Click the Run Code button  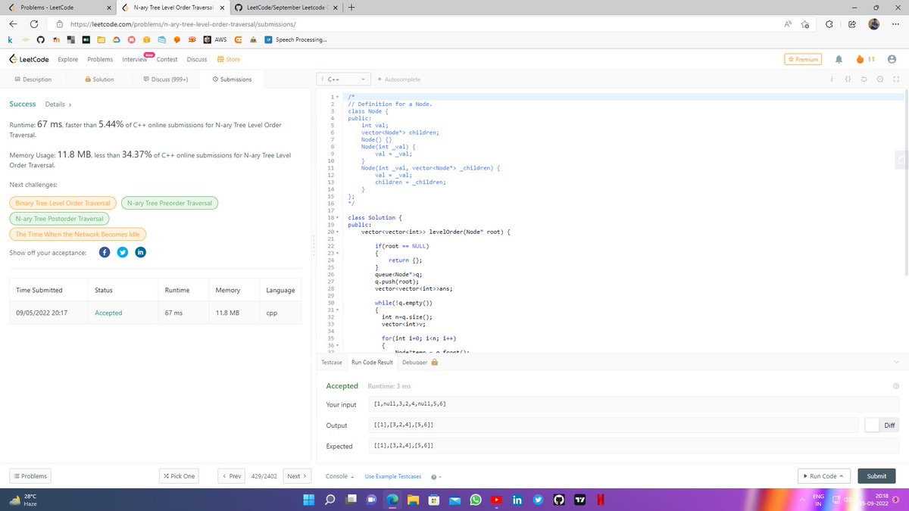pos(824,476)
